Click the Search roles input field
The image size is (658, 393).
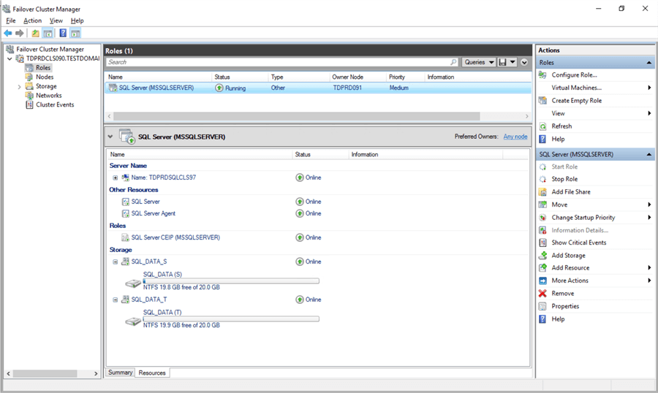[x=282, y=62]
